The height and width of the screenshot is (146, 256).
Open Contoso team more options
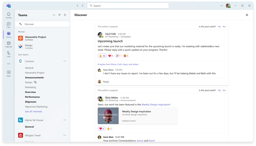tap(65, 61)
